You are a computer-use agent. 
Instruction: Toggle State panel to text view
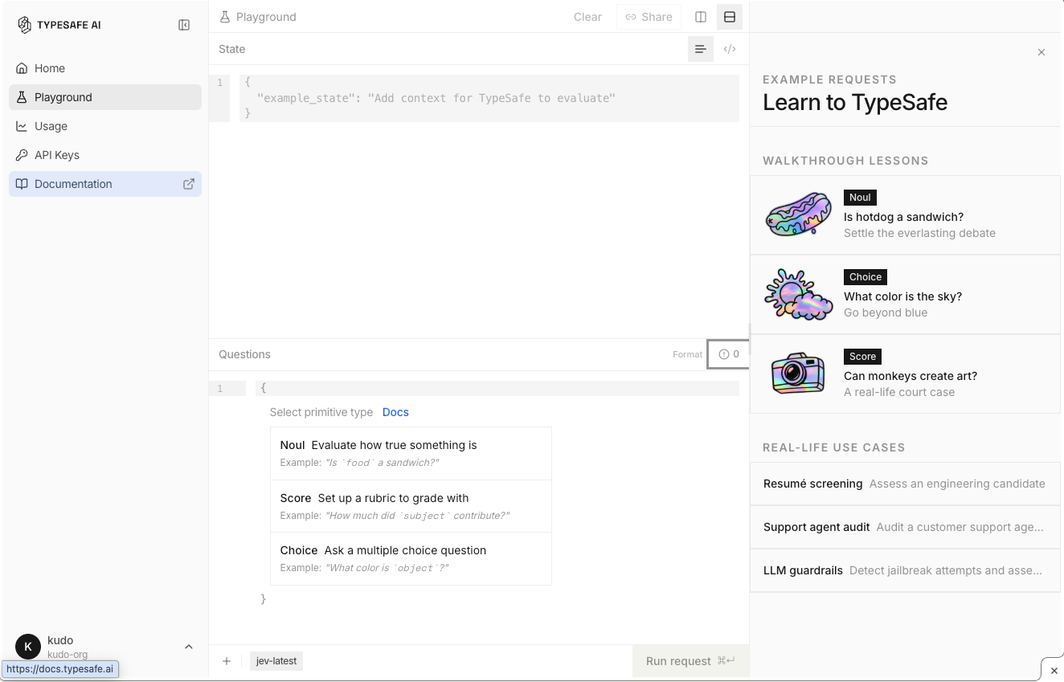(701, 49)
